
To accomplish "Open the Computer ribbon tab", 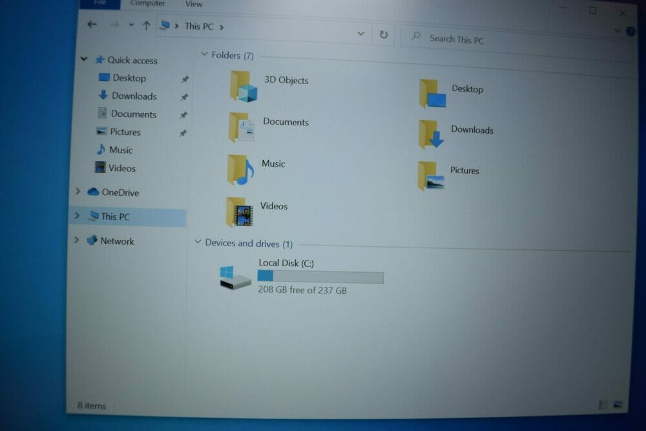I will tap(147, 3).
